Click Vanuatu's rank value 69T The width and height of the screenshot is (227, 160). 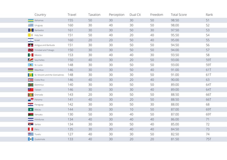209,114
